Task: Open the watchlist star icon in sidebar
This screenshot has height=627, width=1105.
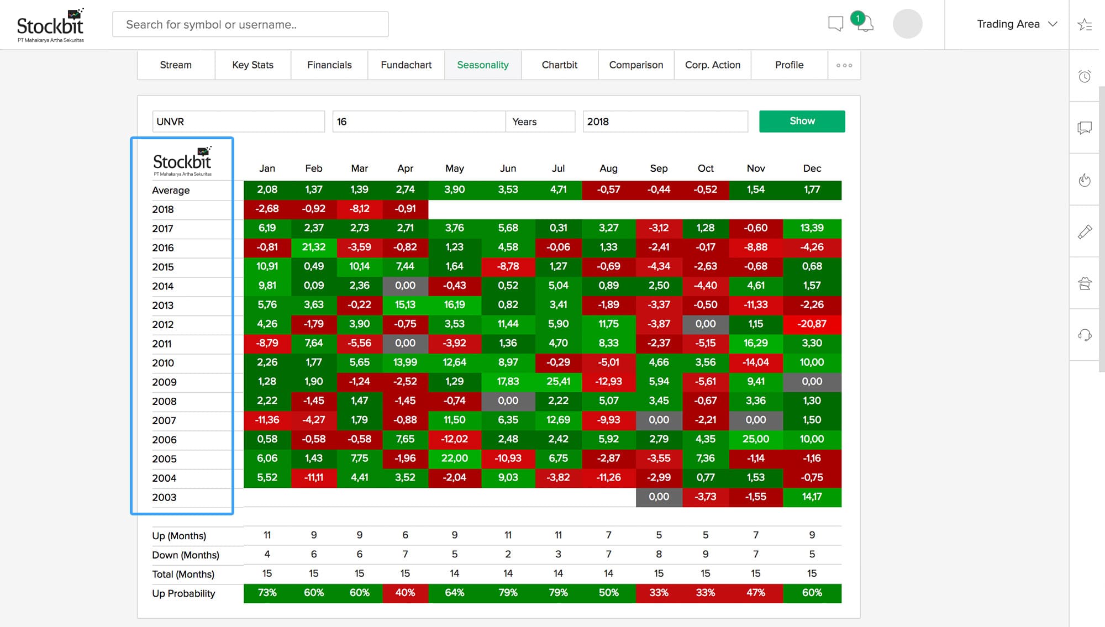Action: pos(1085,25)
